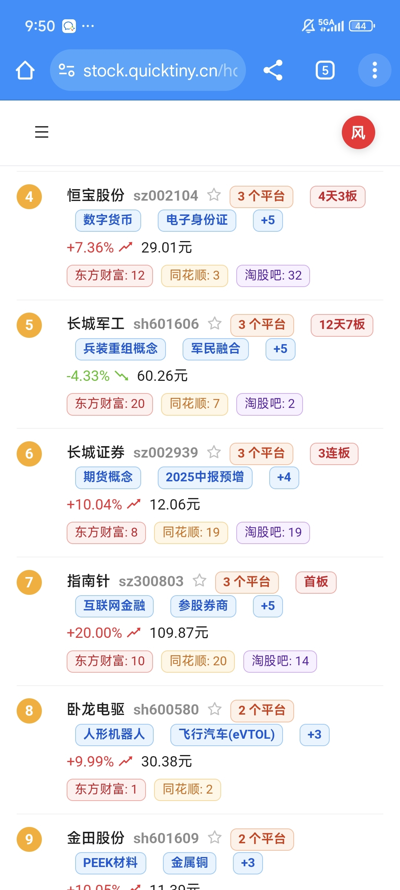
Task: Open the 淘股吧: 19 rank badge
Action: pos(273,533)
